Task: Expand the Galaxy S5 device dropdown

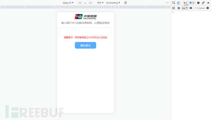Action: click(68, 3)
